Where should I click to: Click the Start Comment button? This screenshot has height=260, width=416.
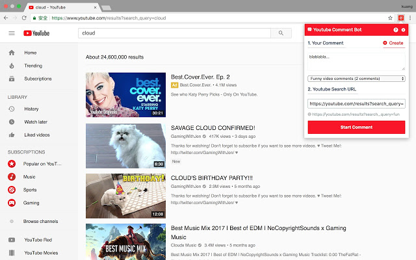(x=356, y=127)
